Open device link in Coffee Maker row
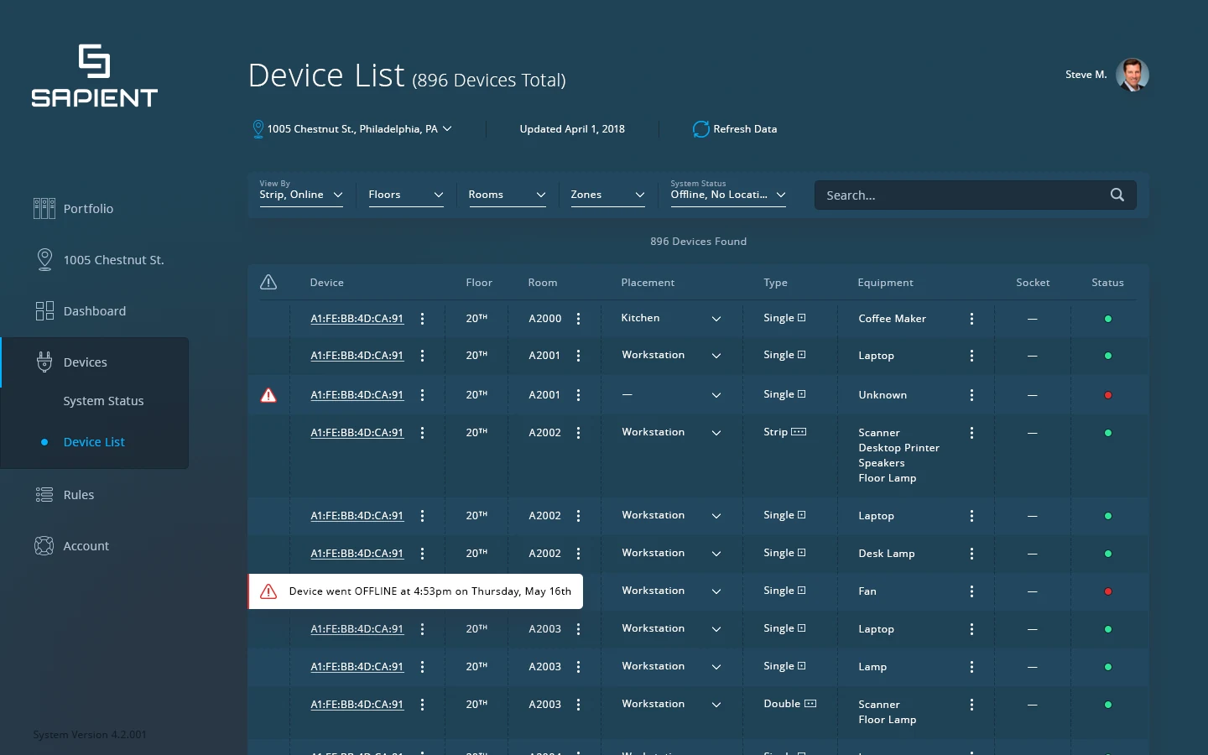The width and height of the screenshot is (1208, 755). 357,319
